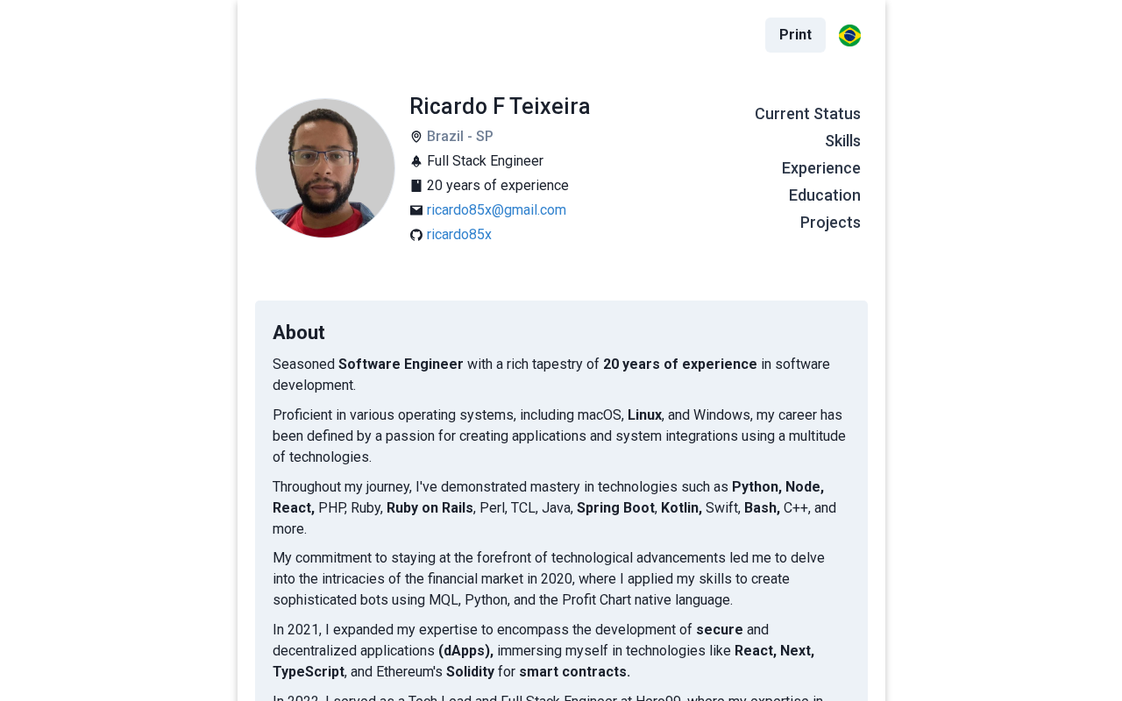Viewport: 1122px width, 701px height.
Task: Click the Full Stack Engineer title text
Action: tap(485, 161)
